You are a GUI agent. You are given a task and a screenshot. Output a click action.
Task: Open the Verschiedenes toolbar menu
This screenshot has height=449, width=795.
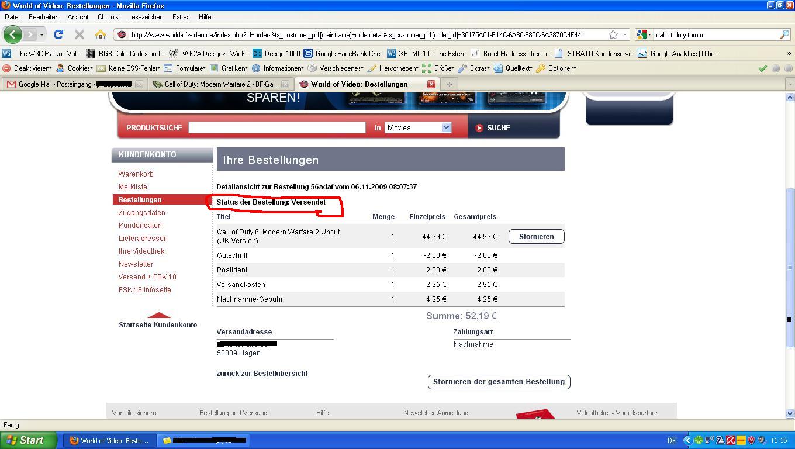[x=336, y=68]
